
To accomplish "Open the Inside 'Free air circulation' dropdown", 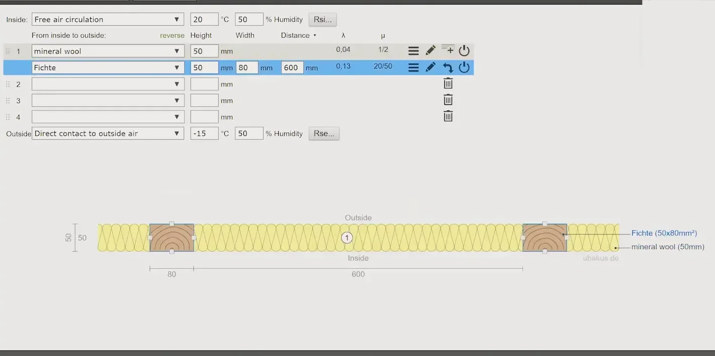I will click(x=108, y=20).
